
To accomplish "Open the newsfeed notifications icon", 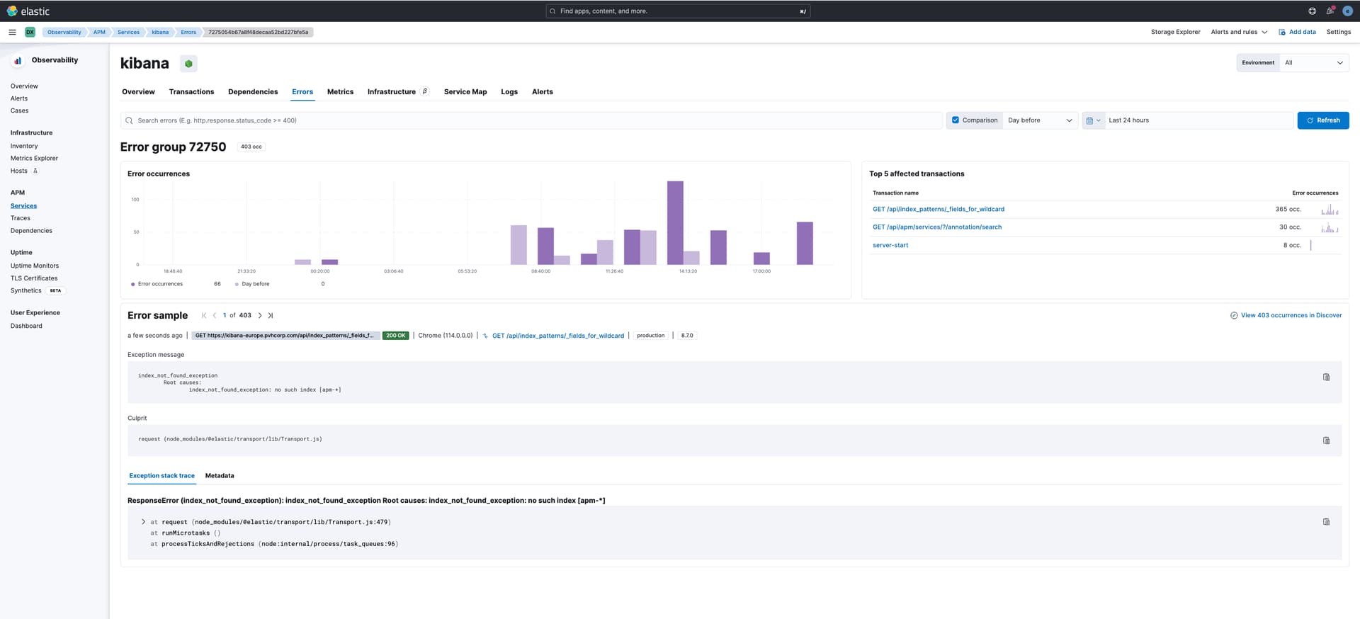I will pyautogui.click(x=1330, y=11).
